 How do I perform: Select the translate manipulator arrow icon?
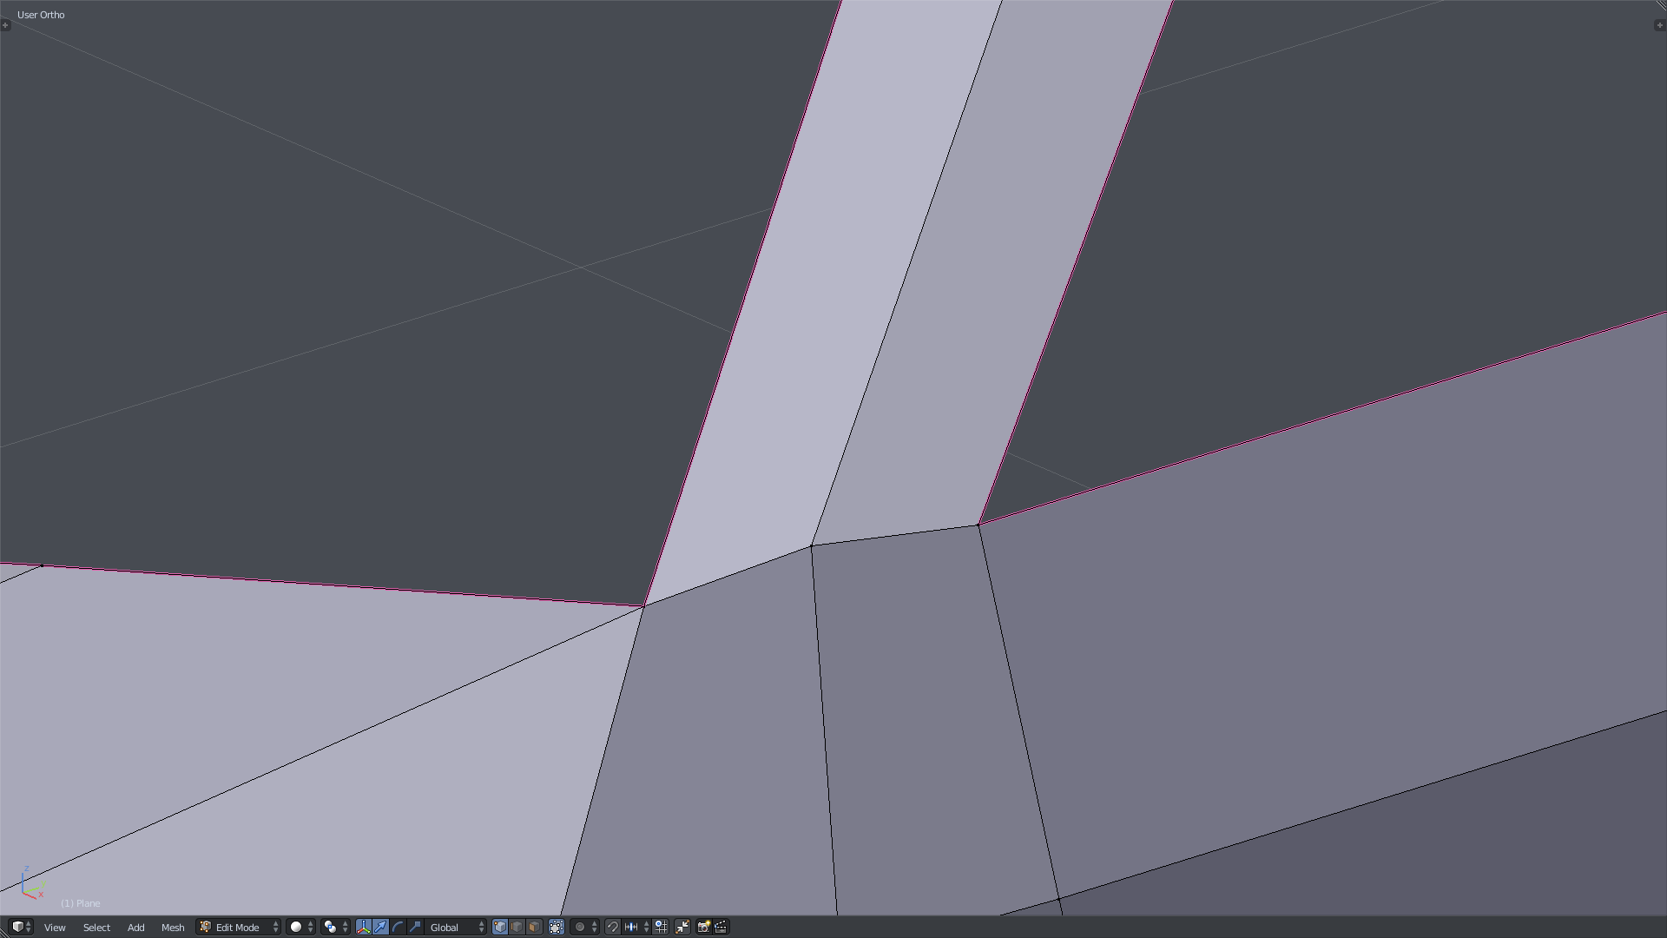click(380, 927)
